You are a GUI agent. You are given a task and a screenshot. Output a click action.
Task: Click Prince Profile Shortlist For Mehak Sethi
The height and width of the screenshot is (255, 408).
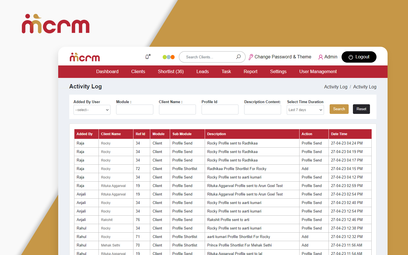[x=239, y=245]
